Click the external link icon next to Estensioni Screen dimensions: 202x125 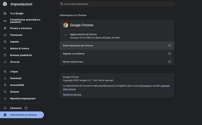click(26, 108)
